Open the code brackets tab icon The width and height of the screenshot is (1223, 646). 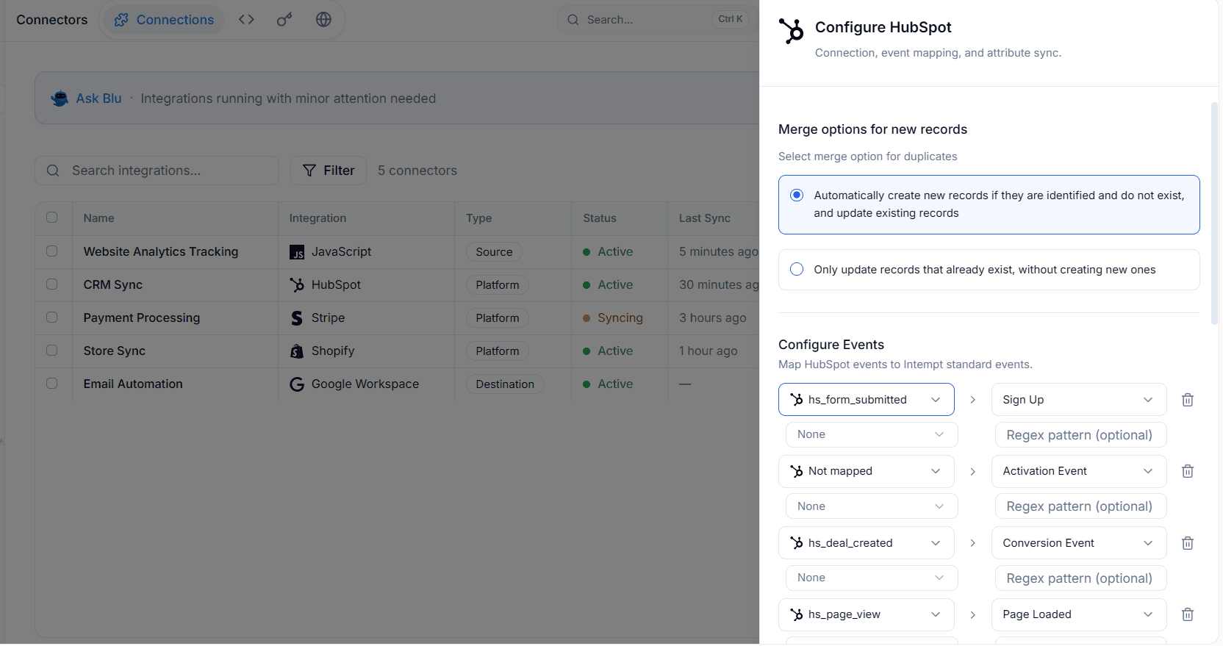coord(246,19)
